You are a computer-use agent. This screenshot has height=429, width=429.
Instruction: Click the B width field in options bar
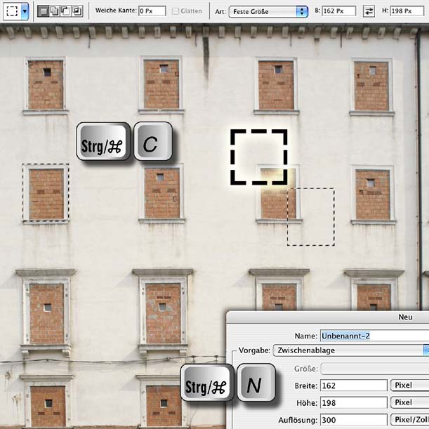click(x=340, y=11)
